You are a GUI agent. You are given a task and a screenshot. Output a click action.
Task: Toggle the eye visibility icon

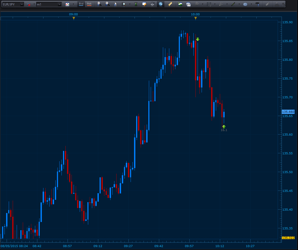click(x=152, y=4)
